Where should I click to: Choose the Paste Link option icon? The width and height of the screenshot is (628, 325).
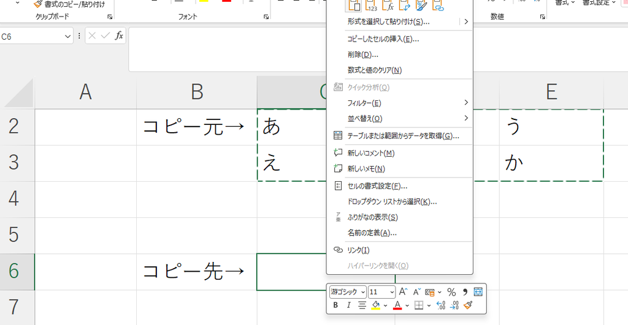438,5
